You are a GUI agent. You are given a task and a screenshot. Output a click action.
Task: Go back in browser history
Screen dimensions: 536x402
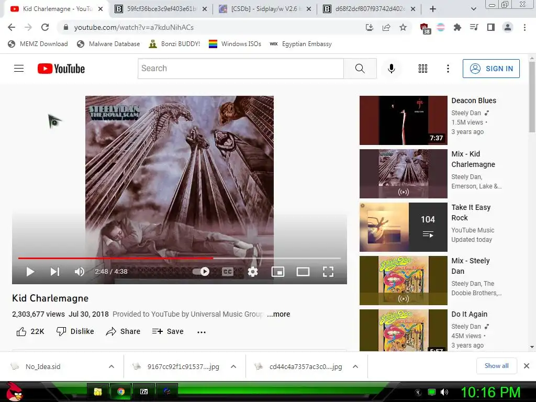pyautogui.click(x=12, y=27)
